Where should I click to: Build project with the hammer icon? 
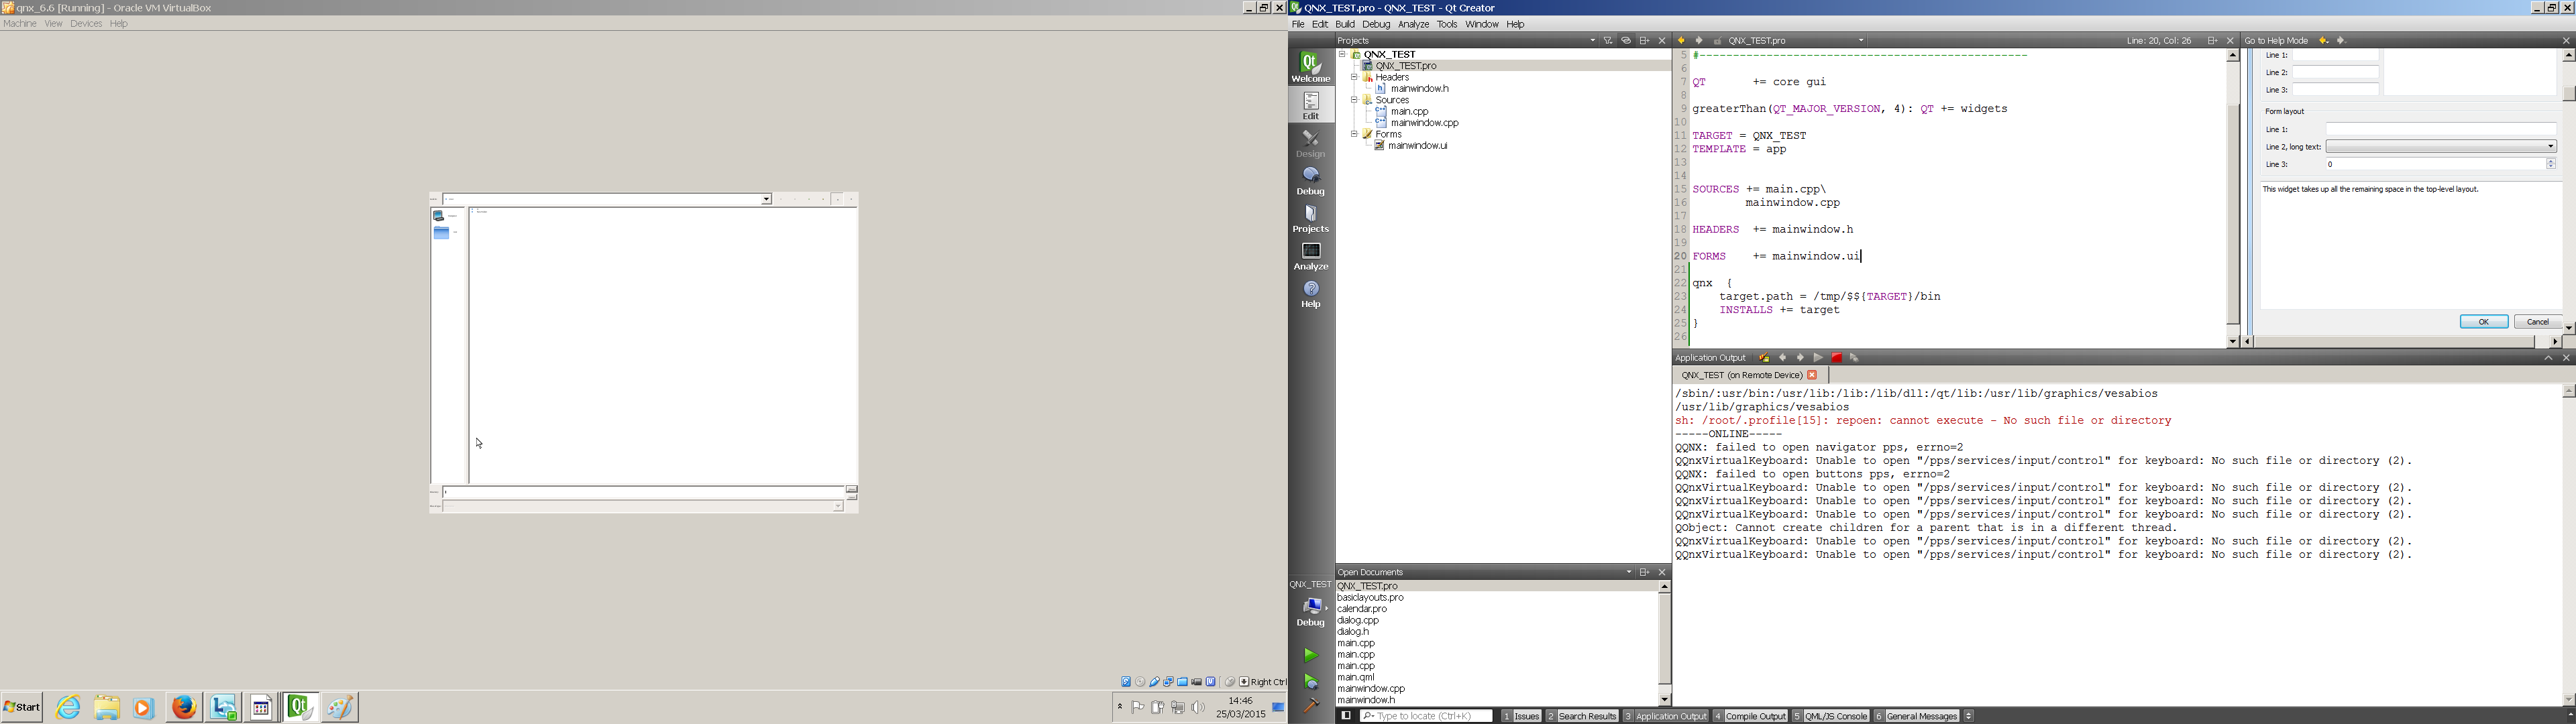[1310, 706]
